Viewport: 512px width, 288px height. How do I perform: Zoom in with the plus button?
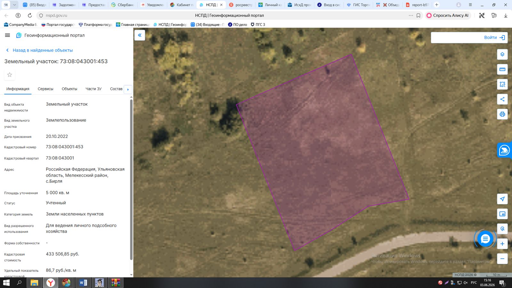coord(502,244)
